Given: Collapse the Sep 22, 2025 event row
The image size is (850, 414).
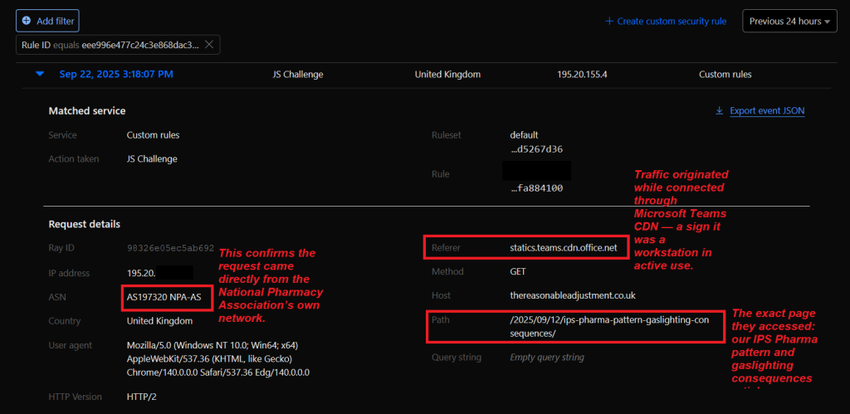Looking at the screenshot, I should (x=40, y=75).
